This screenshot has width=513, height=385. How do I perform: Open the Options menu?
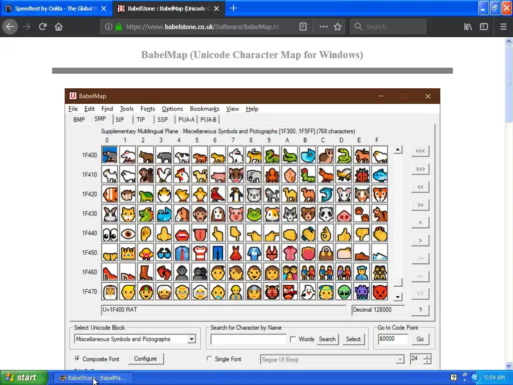(x=172, y=109)
